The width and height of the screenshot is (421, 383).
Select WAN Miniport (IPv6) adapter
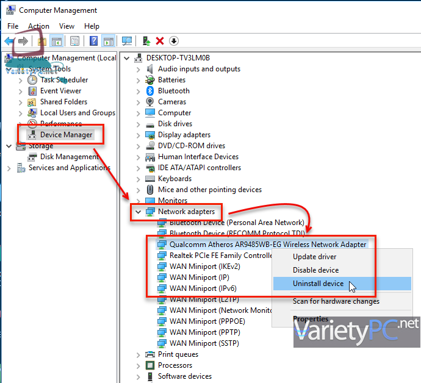click(x=203, y=288)
